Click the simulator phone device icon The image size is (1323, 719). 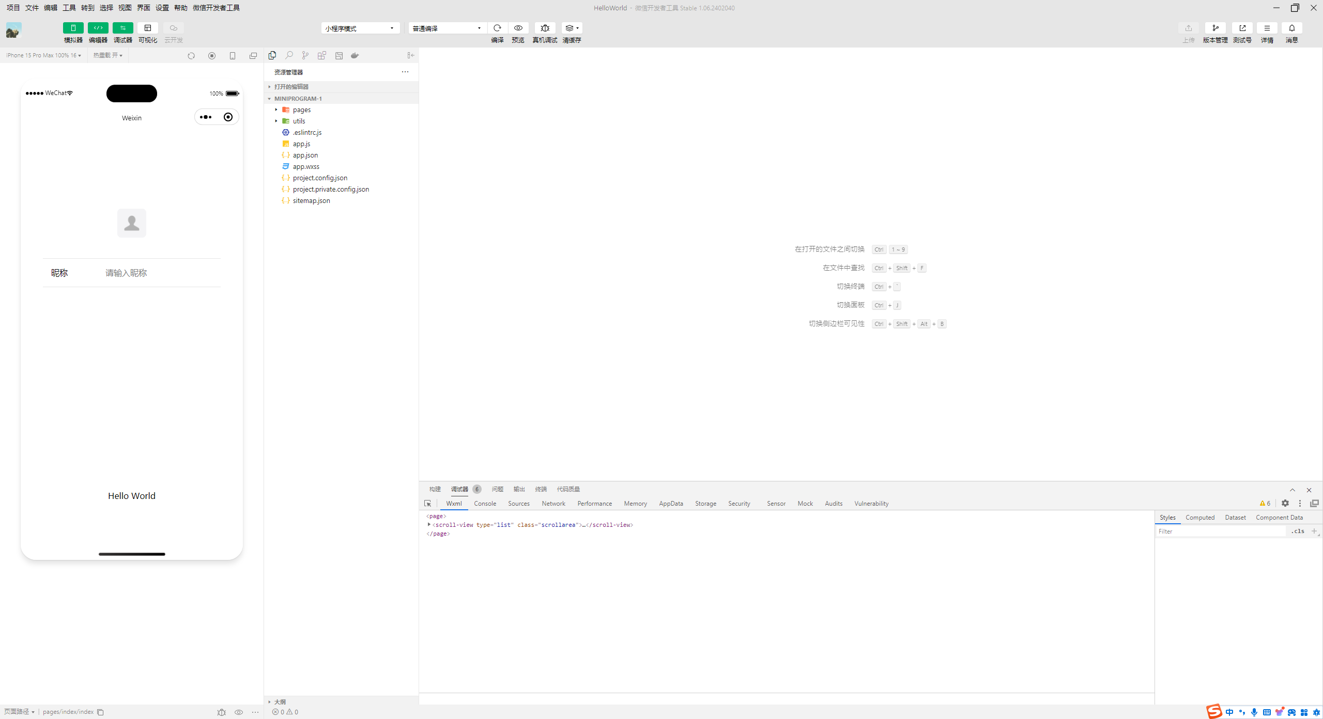[233, 56]
